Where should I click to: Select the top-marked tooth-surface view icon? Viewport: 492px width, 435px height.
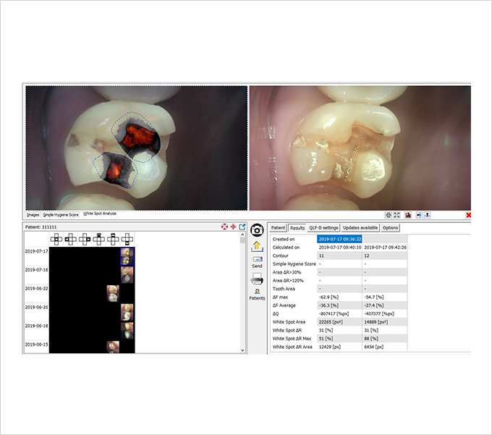[x=99, y=240]
